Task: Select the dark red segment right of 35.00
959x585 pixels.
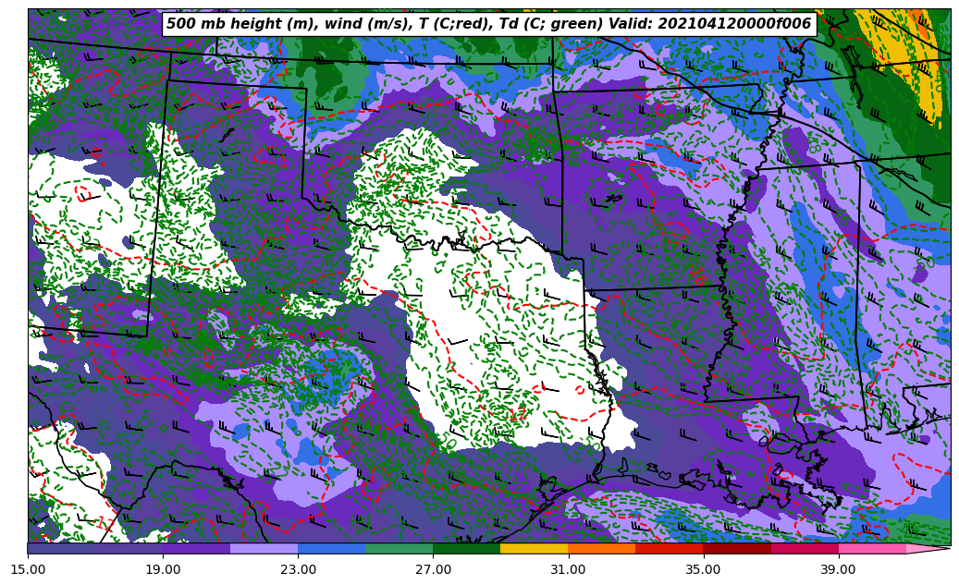Action: (x=737, y=548)
